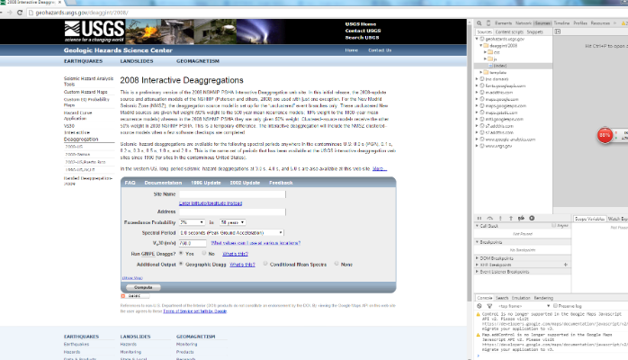The height and width of the screenshot is (360, 628).
Task: Click the DevTools inspect element magnifier icon
Action: (479, 23)
